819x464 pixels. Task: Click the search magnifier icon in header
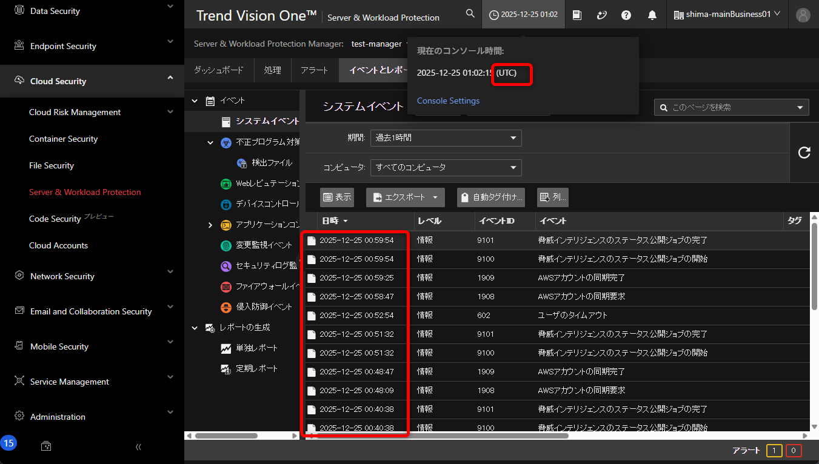point(470,14)
